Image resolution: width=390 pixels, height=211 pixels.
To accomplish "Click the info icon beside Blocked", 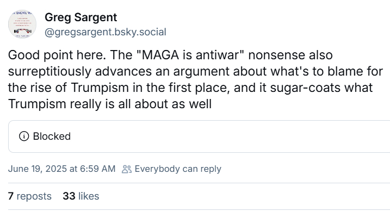I will coord(24,136).
